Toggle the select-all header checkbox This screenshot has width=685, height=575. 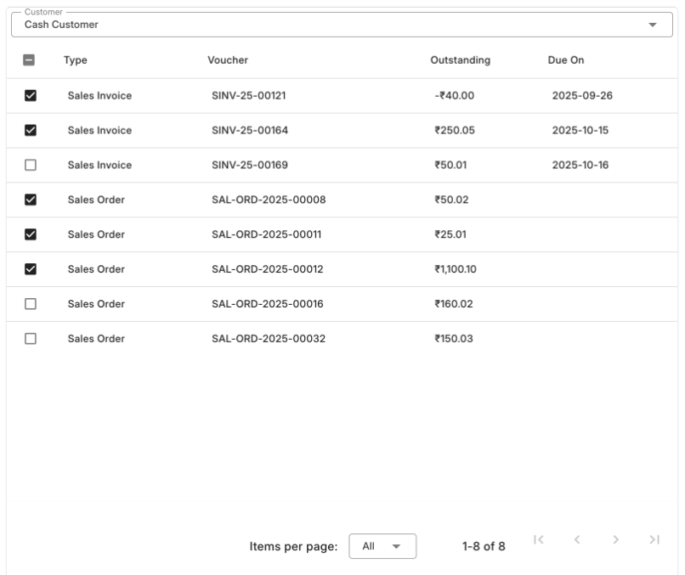pyautogui.click(x=31, y=60)
